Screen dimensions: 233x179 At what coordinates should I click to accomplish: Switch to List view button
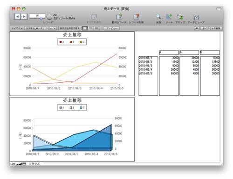pyautogui.click(x=91, y=28)
